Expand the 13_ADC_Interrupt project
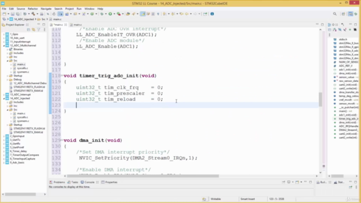The image size is (361, 203). [4, 95]
